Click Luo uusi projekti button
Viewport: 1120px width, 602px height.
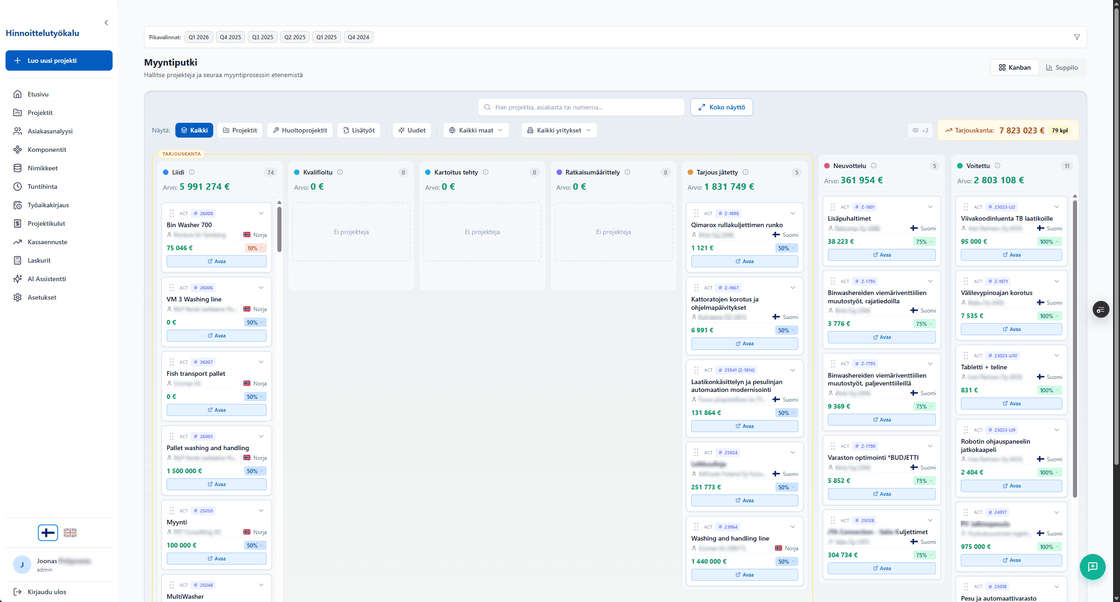tap(59, 60)
